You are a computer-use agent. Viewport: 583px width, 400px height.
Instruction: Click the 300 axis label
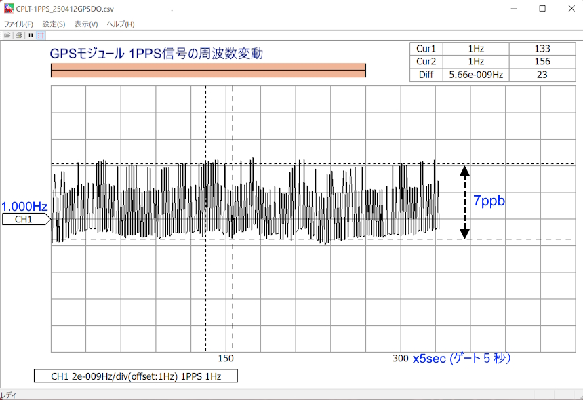[x=401, y=359]
